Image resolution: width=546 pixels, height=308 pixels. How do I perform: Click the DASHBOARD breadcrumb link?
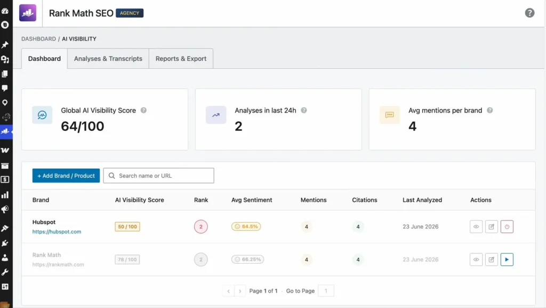click(38, 38)
